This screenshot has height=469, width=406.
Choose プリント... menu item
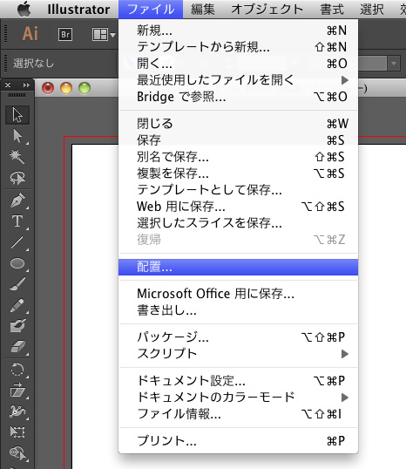(238, 441)
